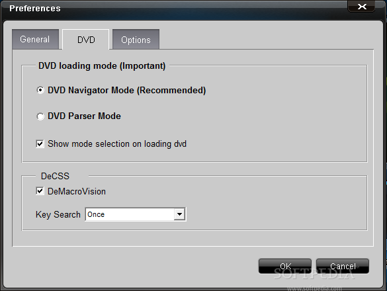Screen dimensions: 387x291
Task: Click the DeCSS group label
Action: coord(55,176)
